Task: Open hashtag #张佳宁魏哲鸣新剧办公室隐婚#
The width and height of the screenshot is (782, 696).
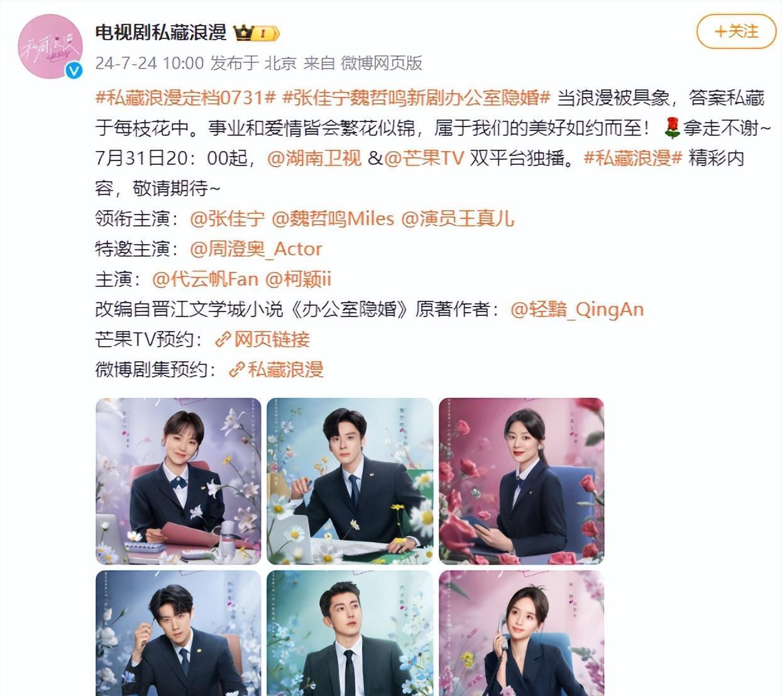Action: [x=417, y=98]
